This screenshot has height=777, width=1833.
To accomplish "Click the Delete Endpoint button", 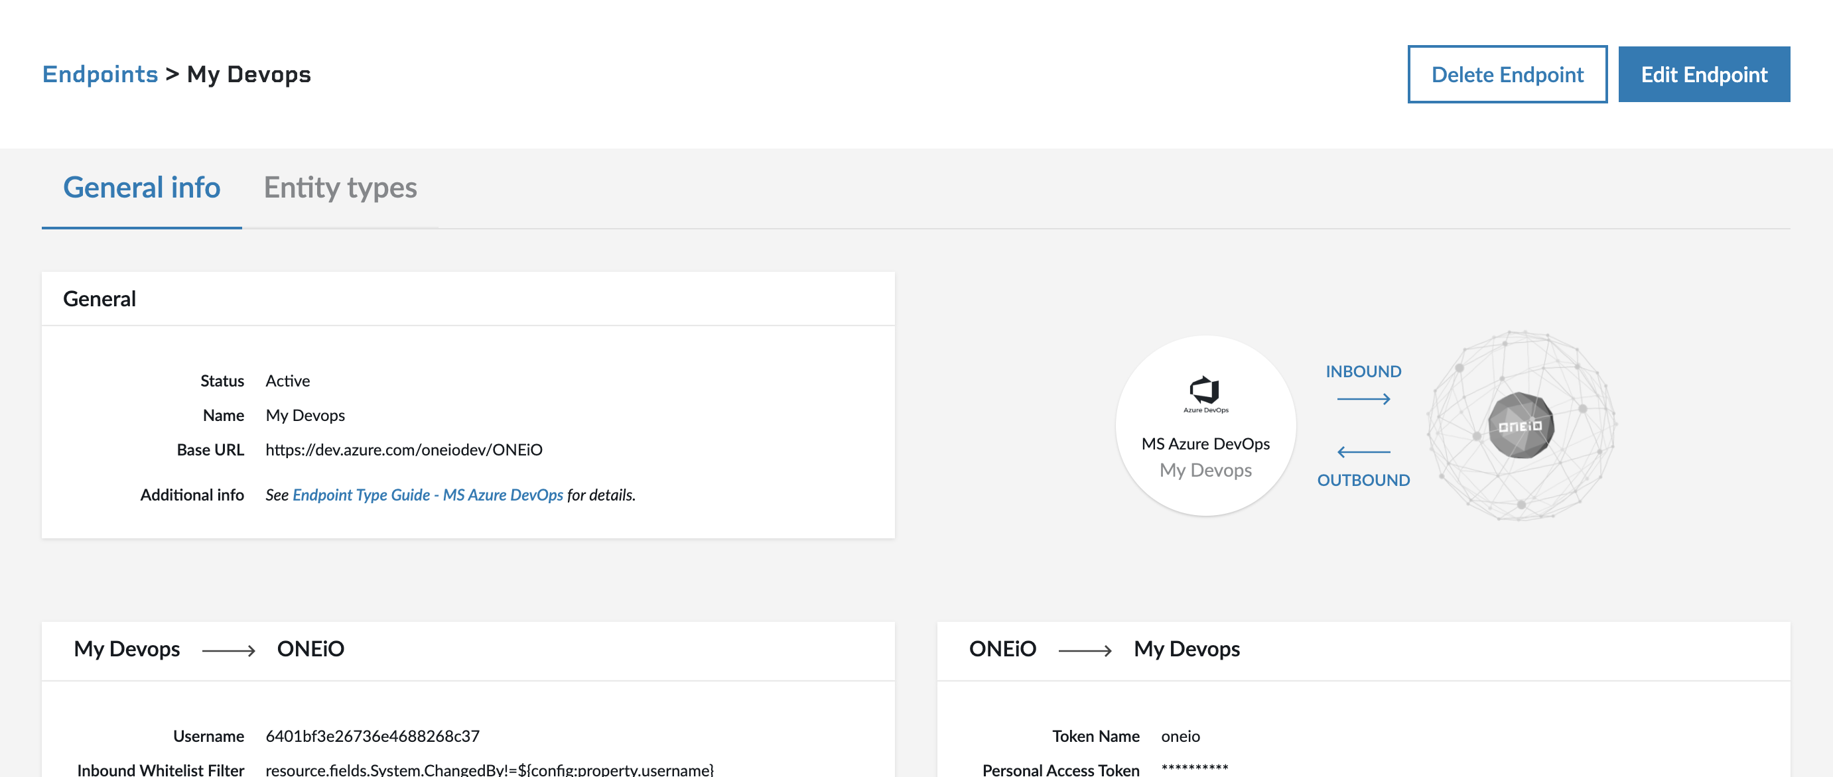I will point(1507,74).
